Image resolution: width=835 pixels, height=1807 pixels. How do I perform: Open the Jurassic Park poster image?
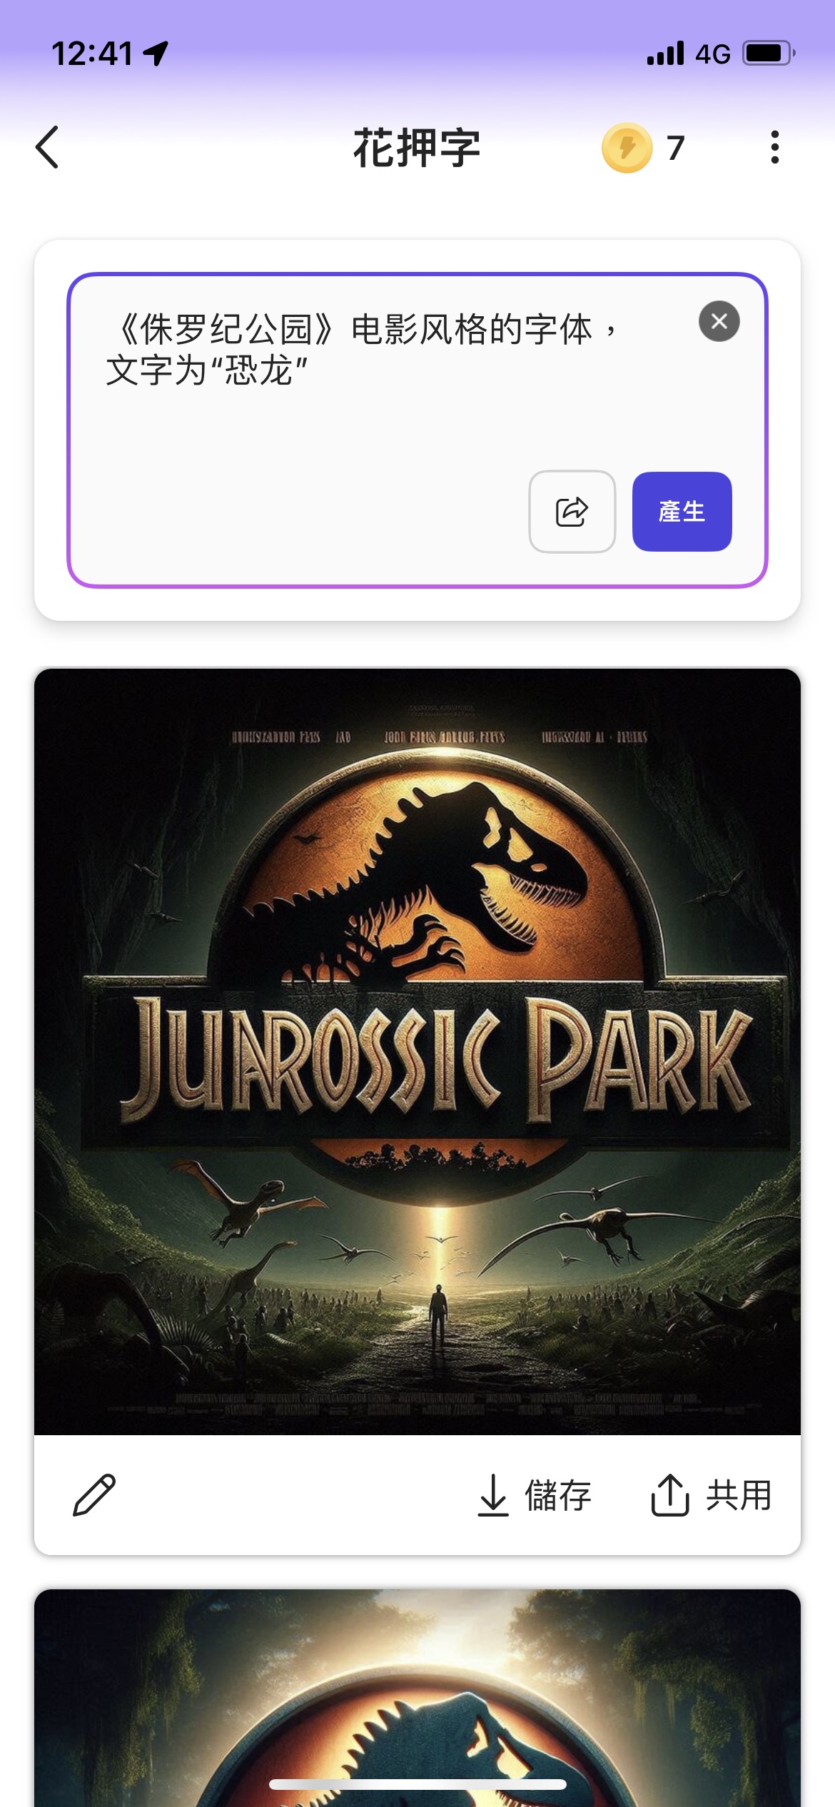pos(417,1051)
